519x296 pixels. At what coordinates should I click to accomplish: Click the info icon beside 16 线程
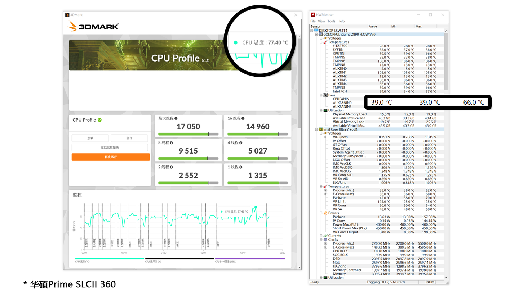pos(243,118)
